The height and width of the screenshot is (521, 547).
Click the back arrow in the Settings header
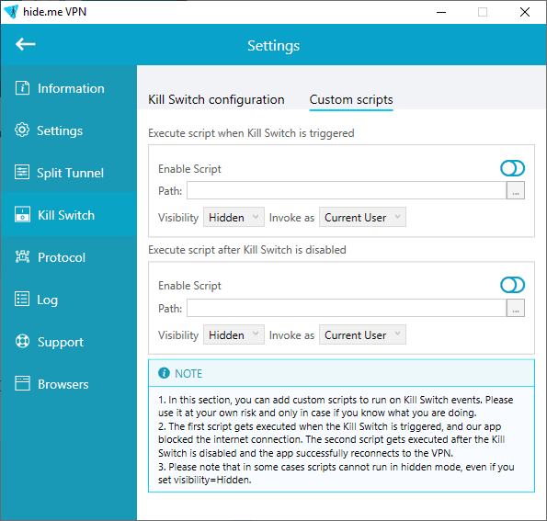[25, 44]
